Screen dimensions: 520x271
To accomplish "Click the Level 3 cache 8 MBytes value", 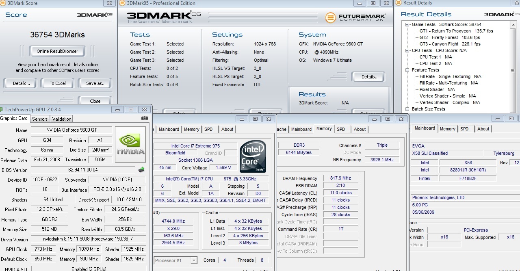I will pyautogui.click(x=248, y=243).
